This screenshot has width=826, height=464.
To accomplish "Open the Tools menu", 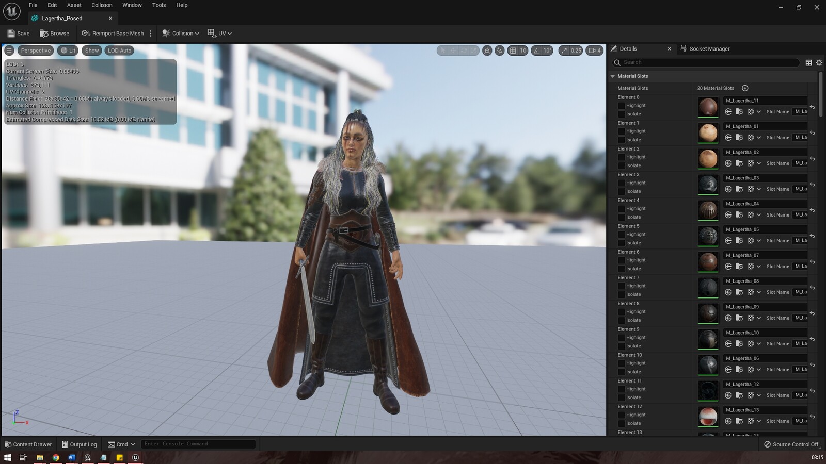I will point(159,5).
